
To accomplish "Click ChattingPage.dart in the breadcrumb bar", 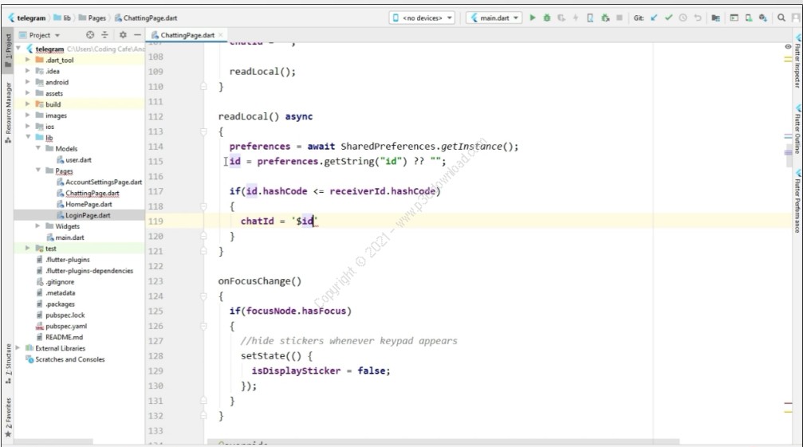I will point(146,18).
